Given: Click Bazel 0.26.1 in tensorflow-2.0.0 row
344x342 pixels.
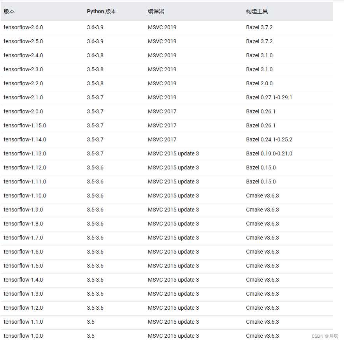Looking at the screenshot, I should pos(261,111).
